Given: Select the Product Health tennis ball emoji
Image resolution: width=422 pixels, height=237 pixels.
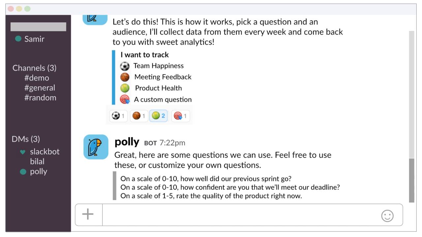Looking at the screenshot, I should 125,88.
